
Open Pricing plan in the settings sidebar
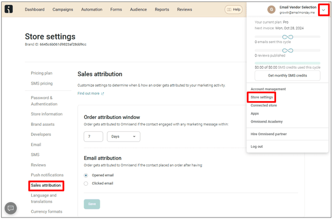pos(41,73)
